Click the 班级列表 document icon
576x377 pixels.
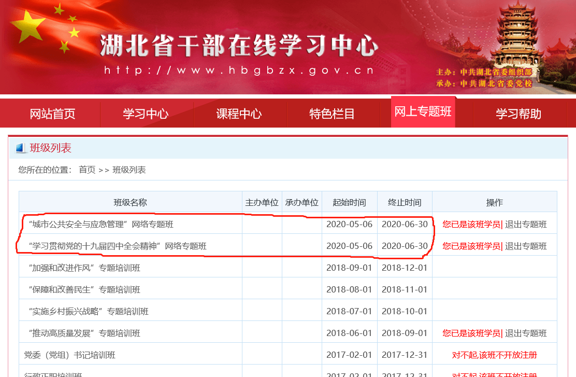(x=20, y=148)
